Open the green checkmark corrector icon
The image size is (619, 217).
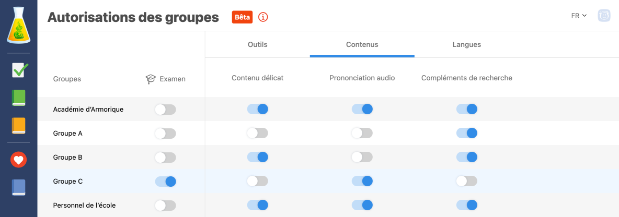click(x=19, y=70)
